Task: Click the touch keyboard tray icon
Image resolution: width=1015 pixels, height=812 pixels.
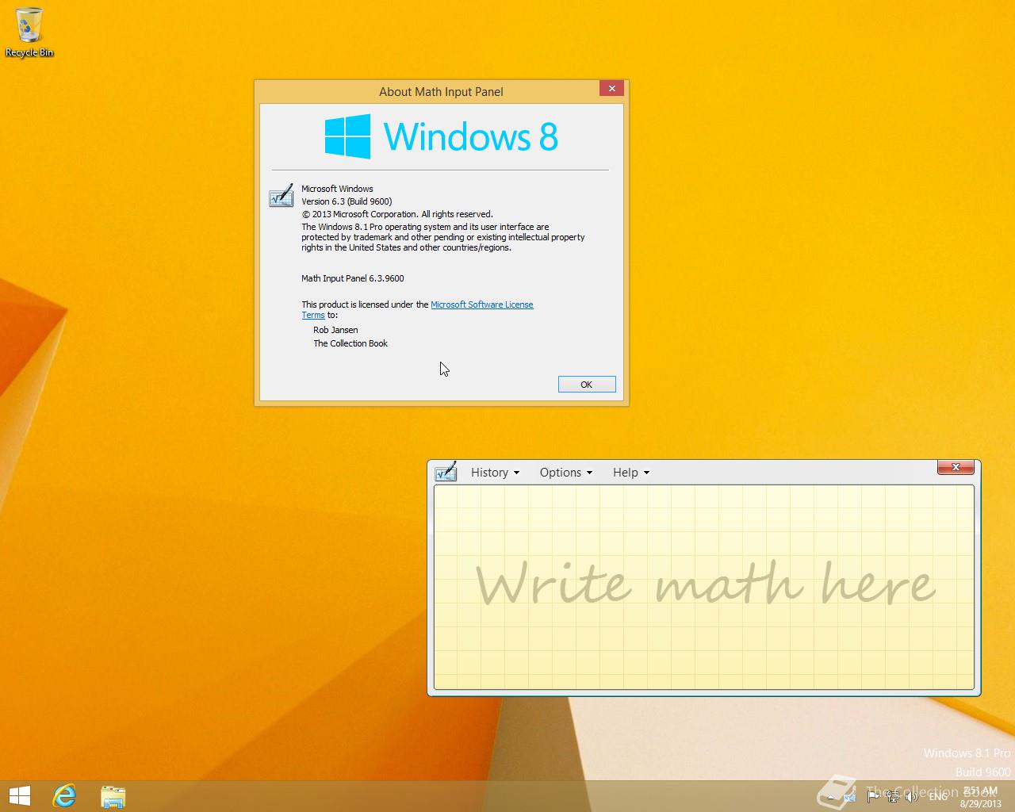Action: [850, 797]
